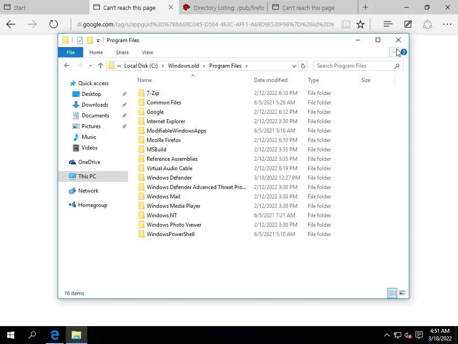Viewport: 458px width, 344px height.
Task: Expand chevron after Local Disk (C:)
Action: click(163, 66)
